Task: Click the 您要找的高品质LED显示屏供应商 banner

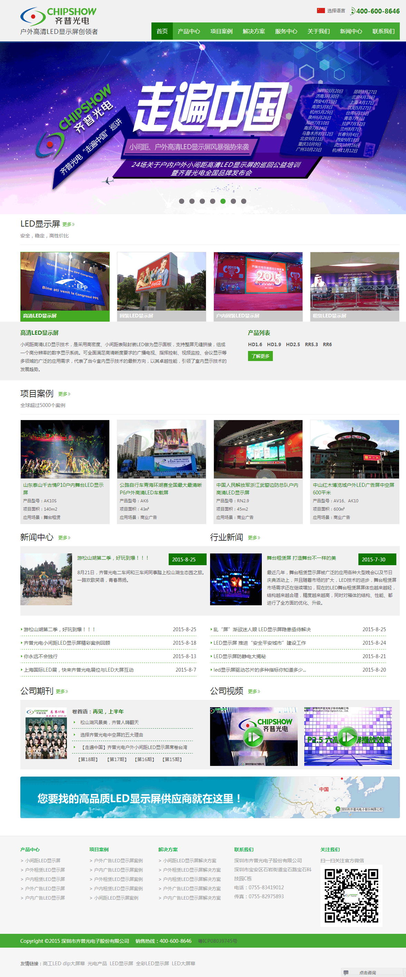Action: point(210,797)
